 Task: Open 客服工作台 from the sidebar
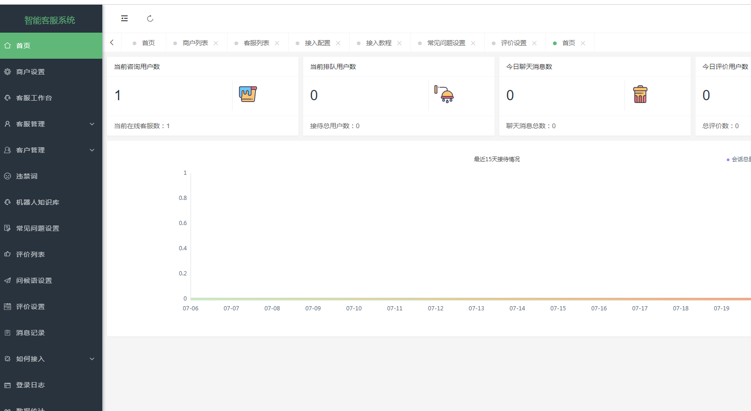pos(51,98)
